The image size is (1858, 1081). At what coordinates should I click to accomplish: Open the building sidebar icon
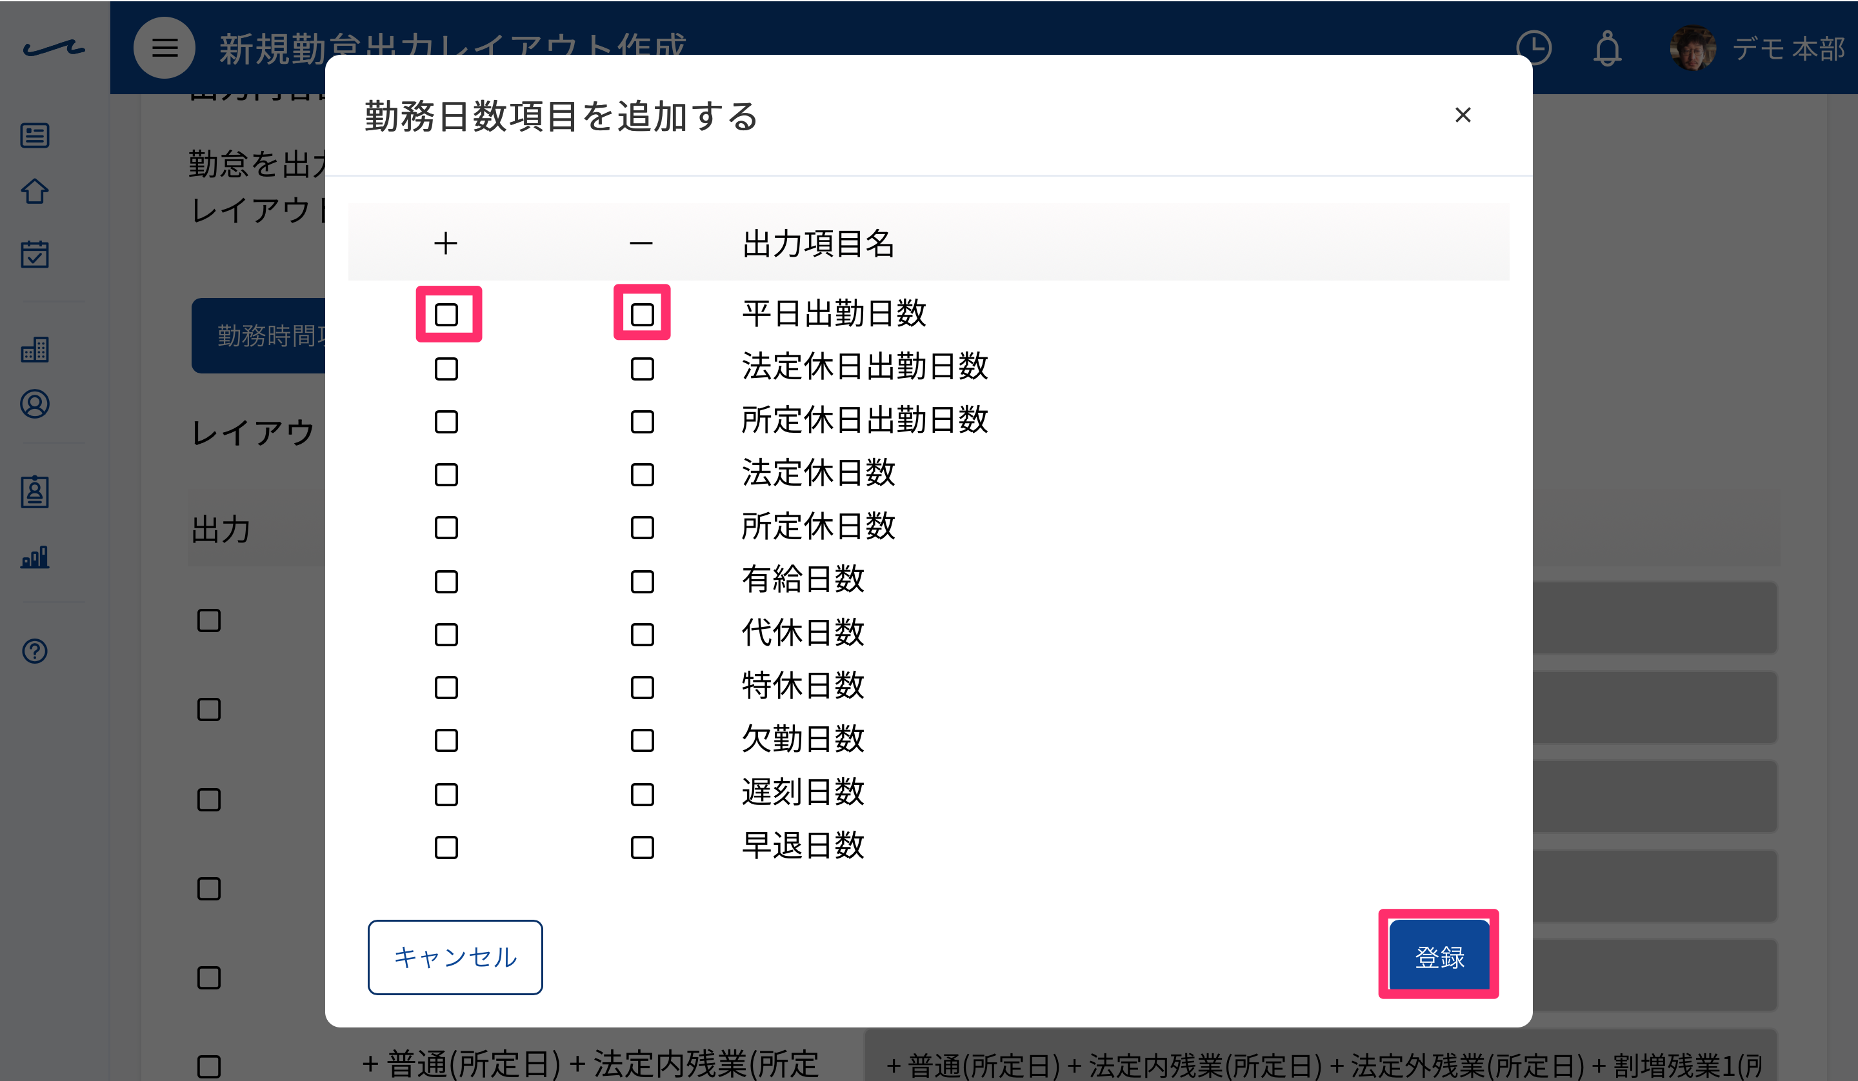pyautogui.click(x=35, y=350)
